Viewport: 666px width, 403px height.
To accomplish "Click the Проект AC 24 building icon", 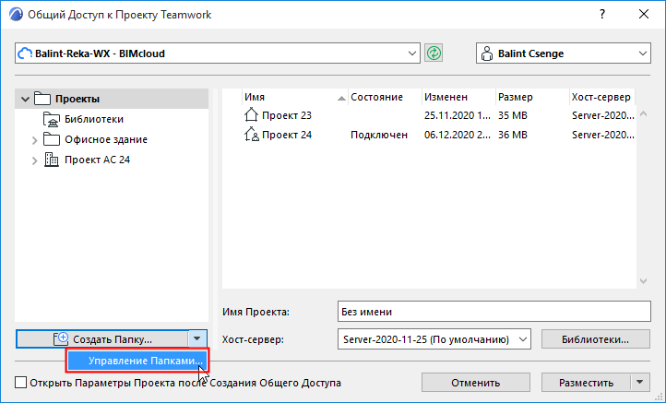I will (52, 160).
